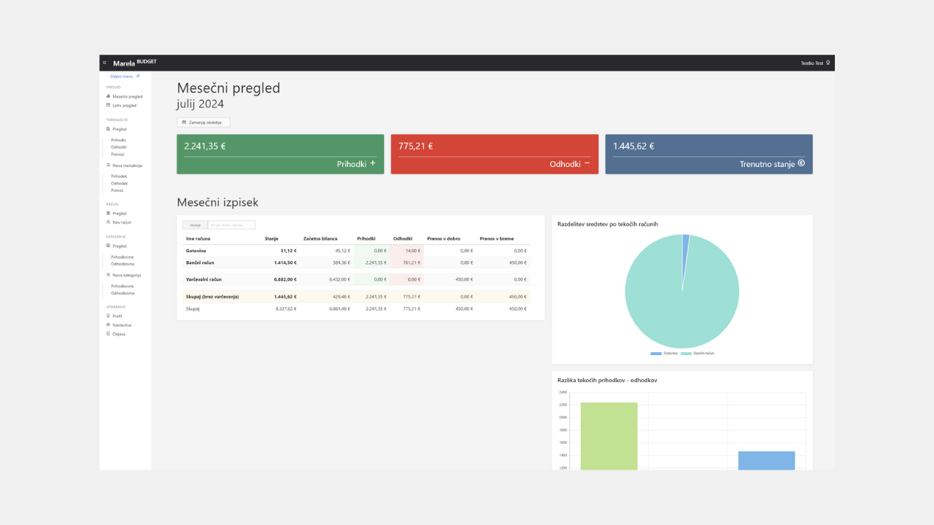
Task: Click the Prenos v breme column header
Action: (x=497, y=238)
